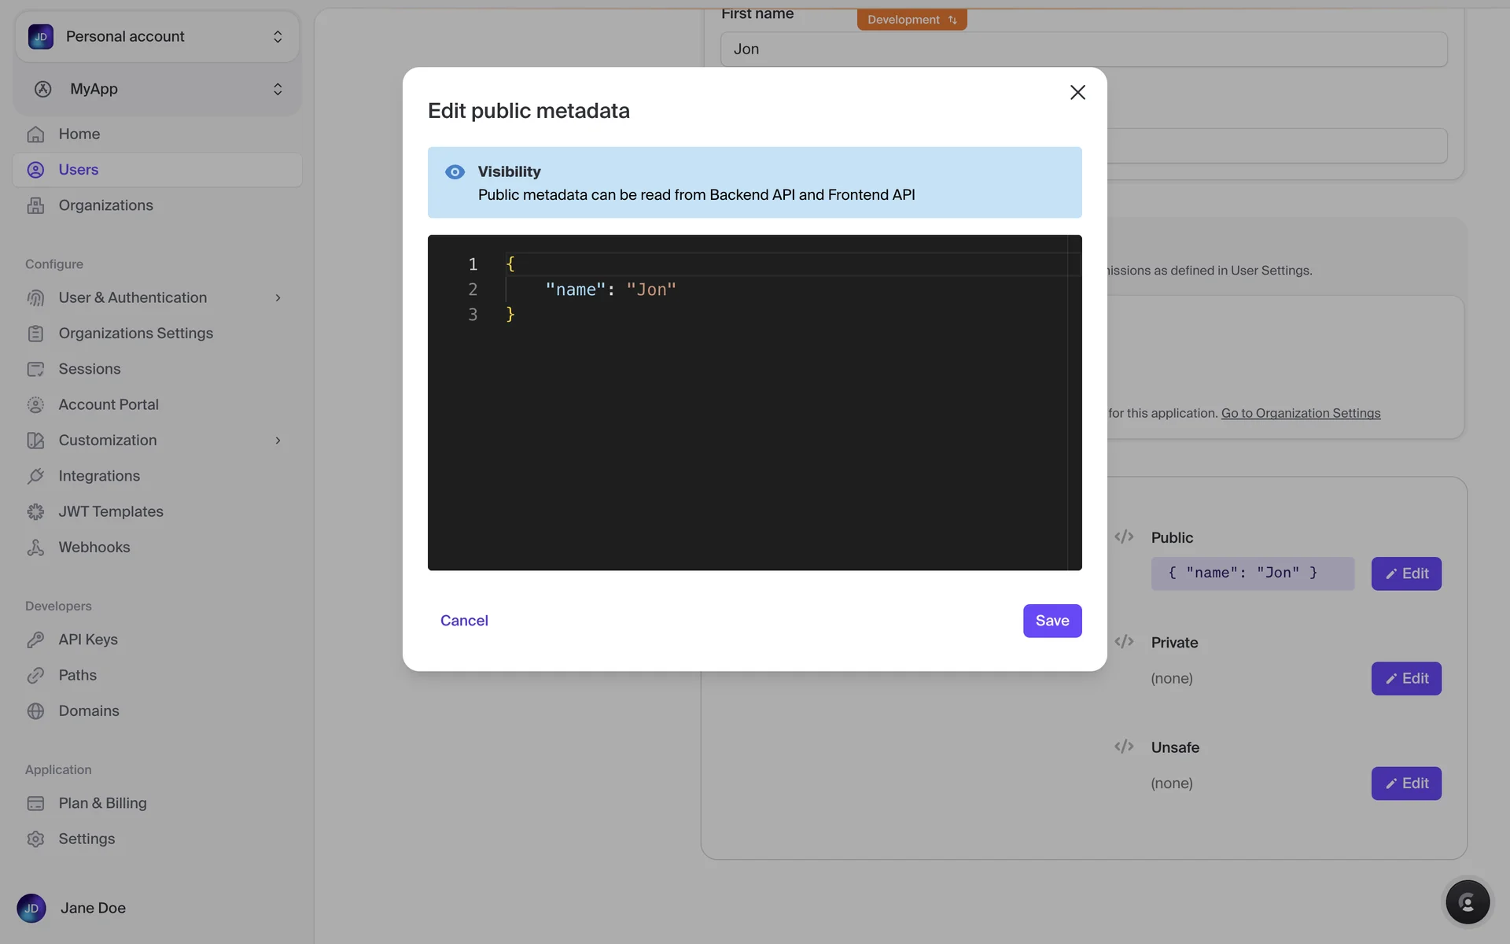The height and width of the screenshot is (944, 1510).
Task: Expand the User & Authentication submenu
Action: pyautogui.click(x=278, y=297)
